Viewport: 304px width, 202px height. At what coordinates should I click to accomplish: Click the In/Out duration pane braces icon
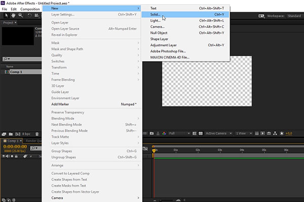click(14, 200)
